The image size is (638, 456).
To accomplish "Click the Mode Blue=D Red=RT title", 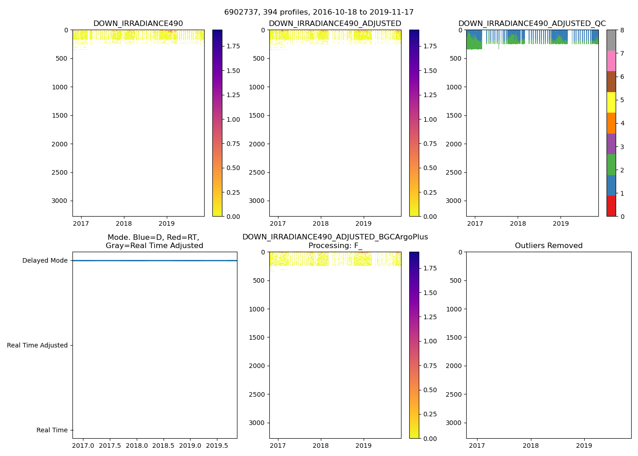I will pyautogui.click(x=154, y=242).
